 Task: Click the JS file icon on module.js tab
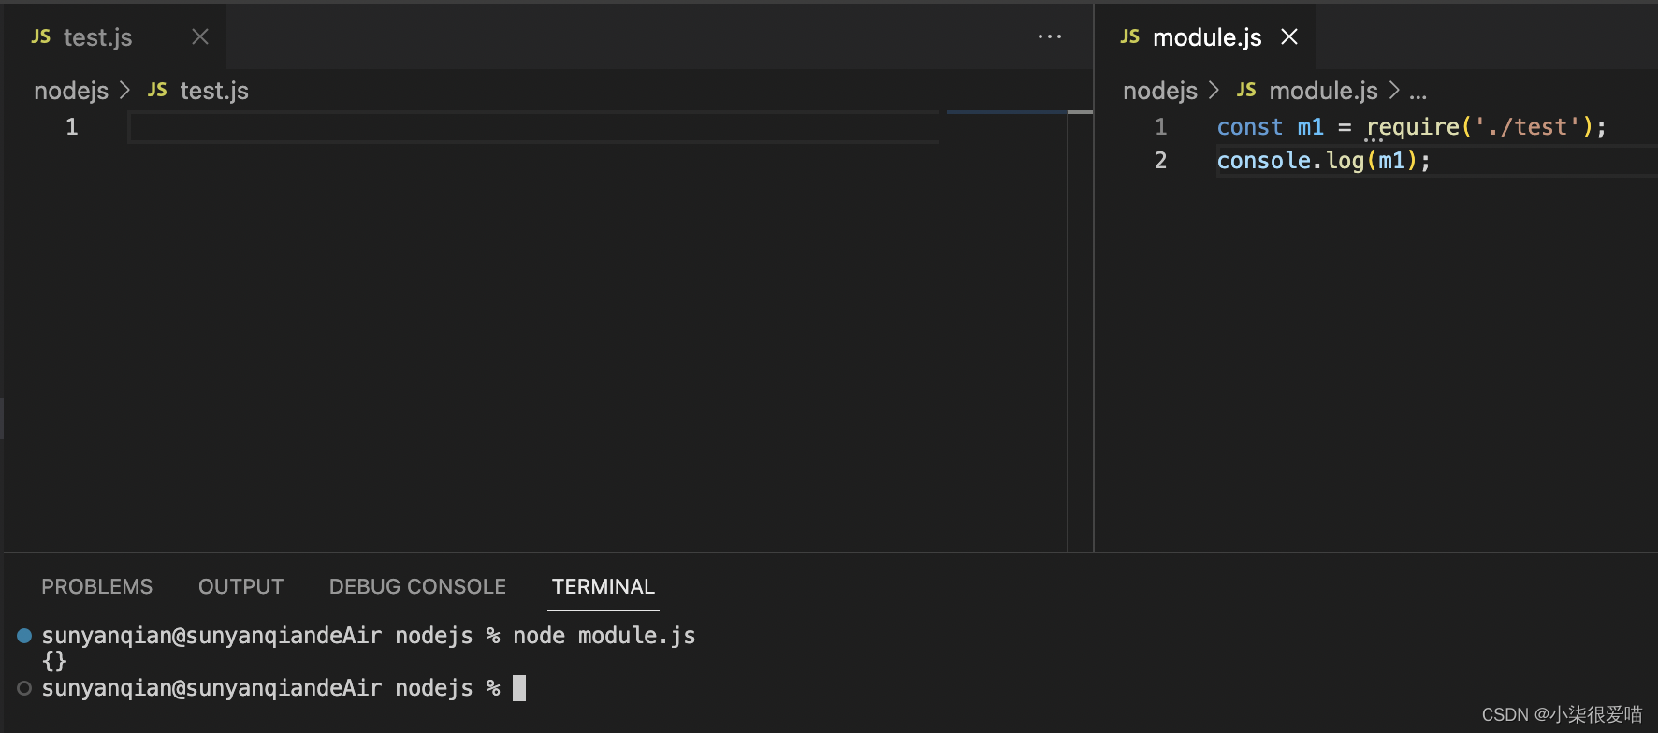tap(1130, 36)
